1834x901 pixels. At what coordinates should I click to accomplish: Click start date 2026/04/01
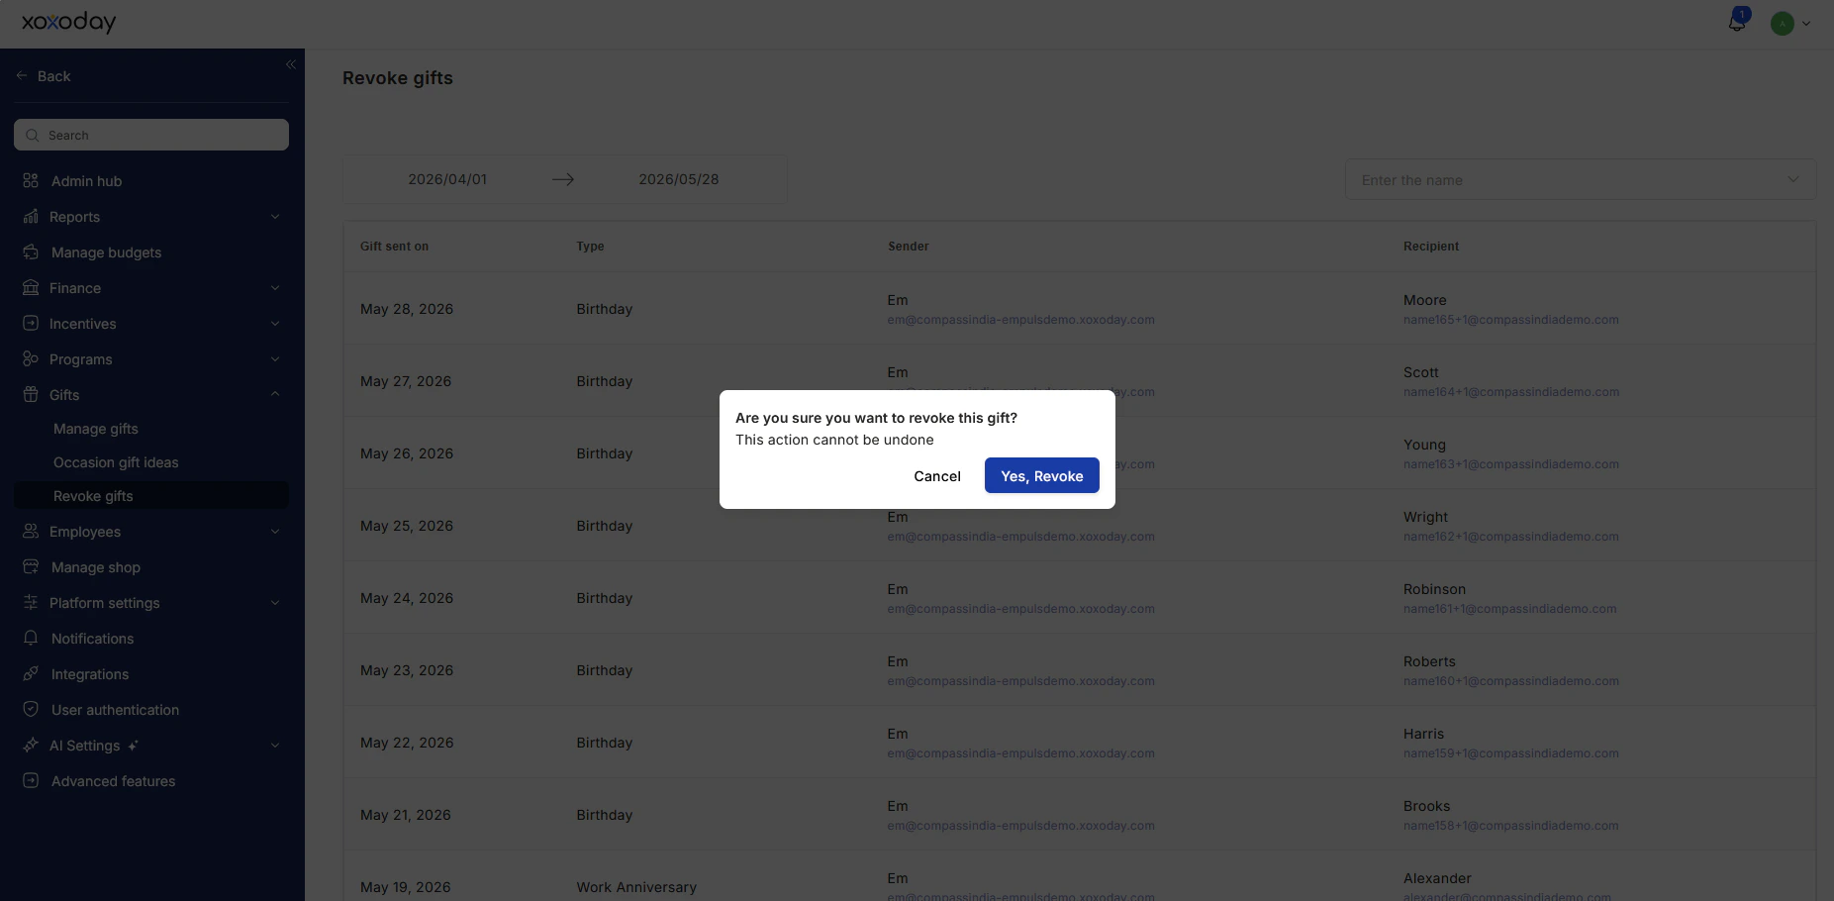click(447, 179)
